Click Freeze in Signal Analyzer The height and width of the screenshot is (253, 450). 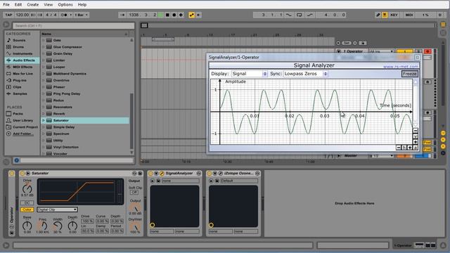(409, 74)
